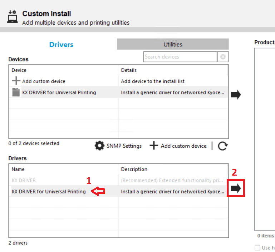Click the printer icon of the KX Universal device
This screenshot has height=252, width=275.
pyautogui.click(x=16, y=92)
